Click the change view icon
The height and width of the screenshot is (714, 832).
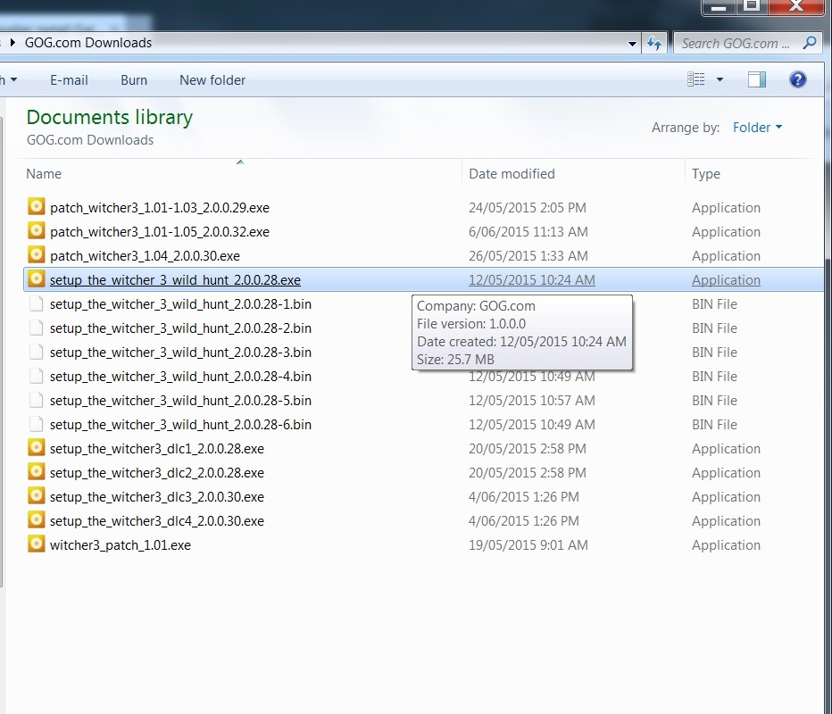[695, 79]
